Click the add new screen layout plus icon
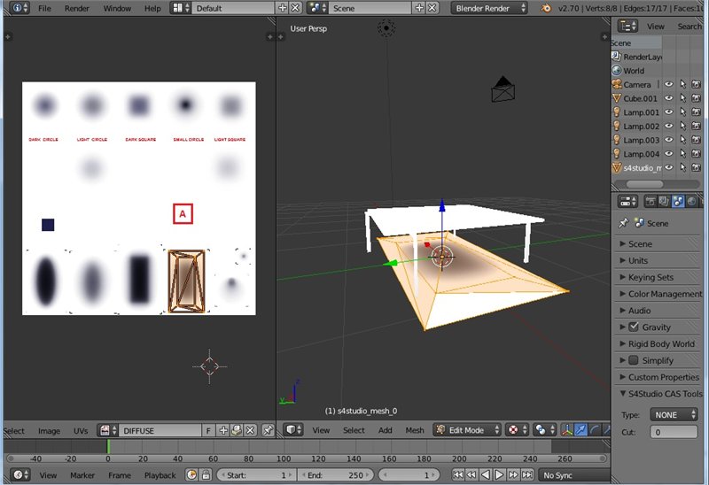 [283, 8]
